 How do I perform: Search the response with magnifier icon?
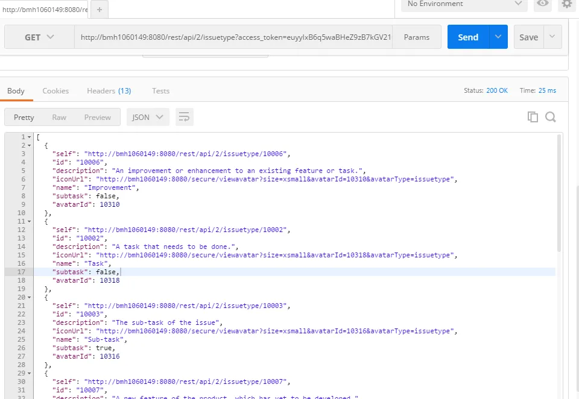(551, 117)
